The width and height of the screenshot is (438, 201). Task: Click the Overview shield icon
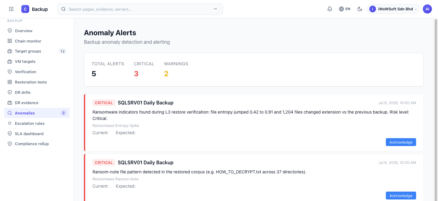pos(10,31)
